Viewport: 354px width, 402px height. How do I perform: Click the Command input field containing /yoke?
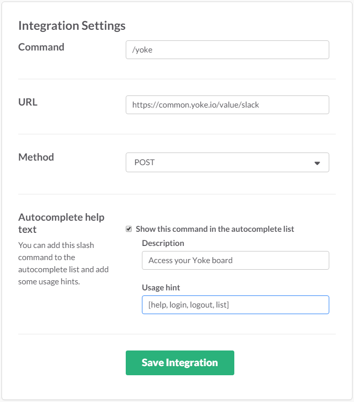227,50
